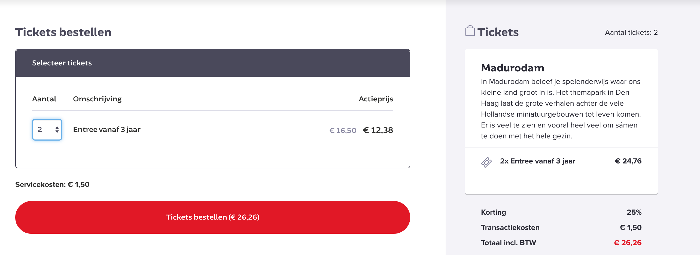Click the Aantal tickets: 2 counter
The width and height of the screenshot is (700, 255).
[631, 32]
